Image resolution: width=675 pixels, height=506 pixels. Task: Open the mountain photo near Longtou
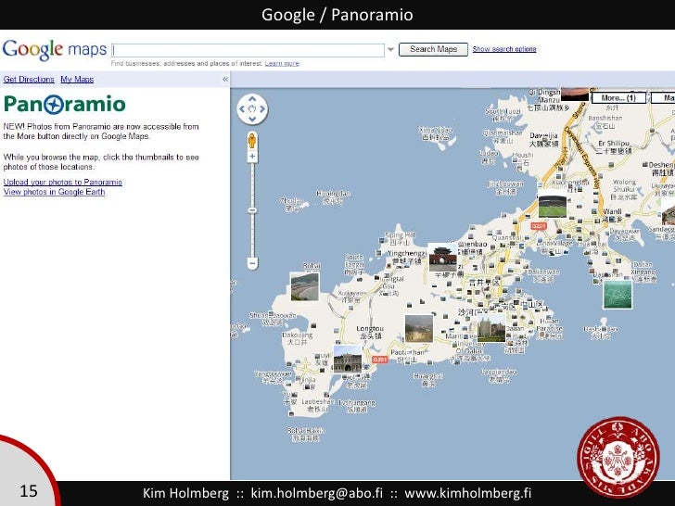[419, 329]
